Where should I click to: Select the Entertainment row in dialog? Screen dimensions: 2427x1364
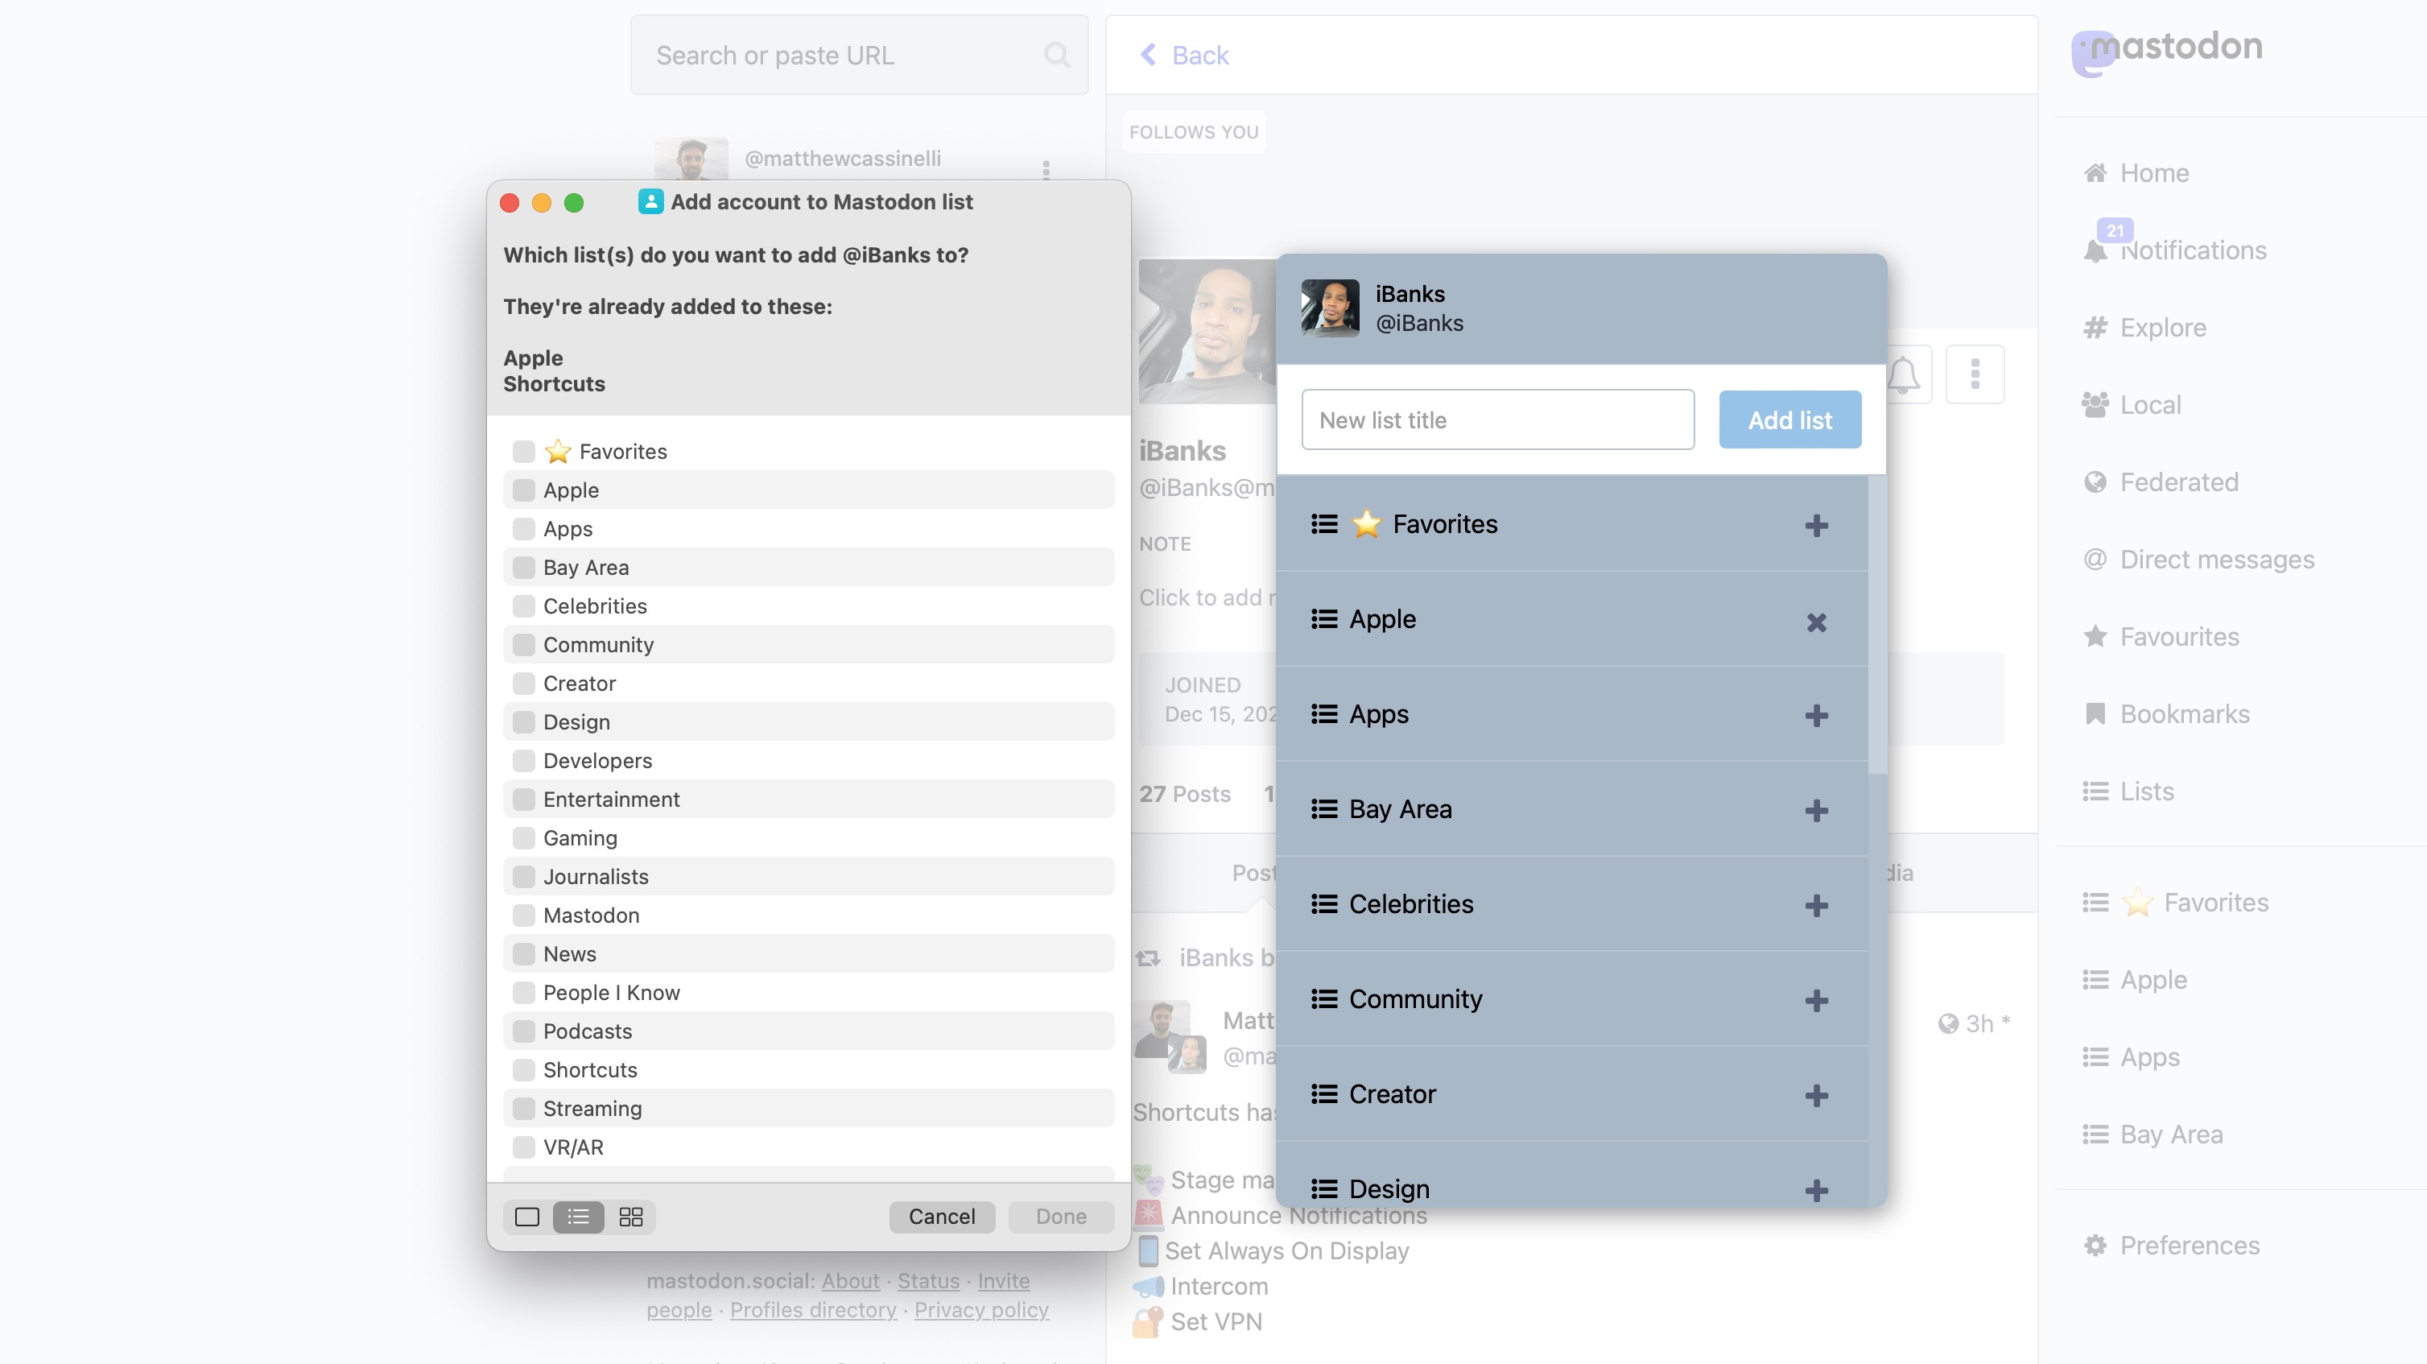point(808,800)
